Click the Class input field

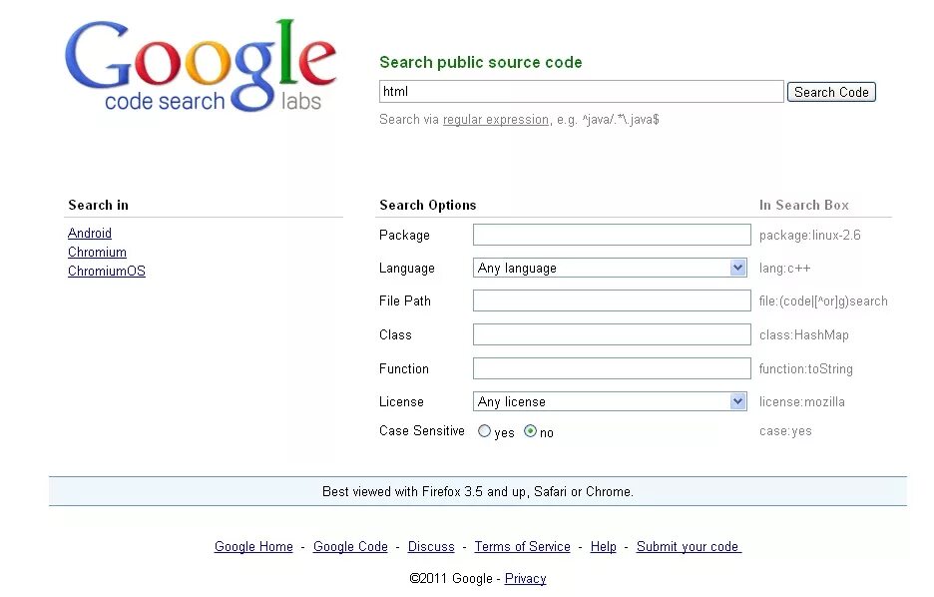click(x=612, y=334)
